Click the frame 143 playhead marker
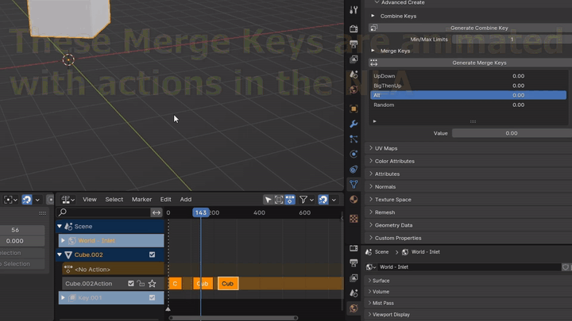This screenshot has width=572, height=321. coord(201,212)
